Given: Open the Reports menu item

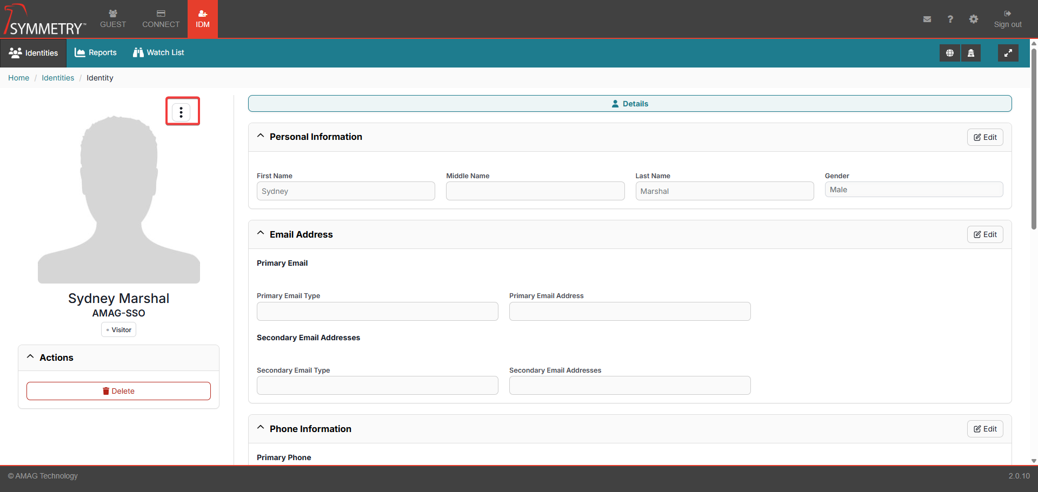Looking at the screenshot, I should (96, 52).
